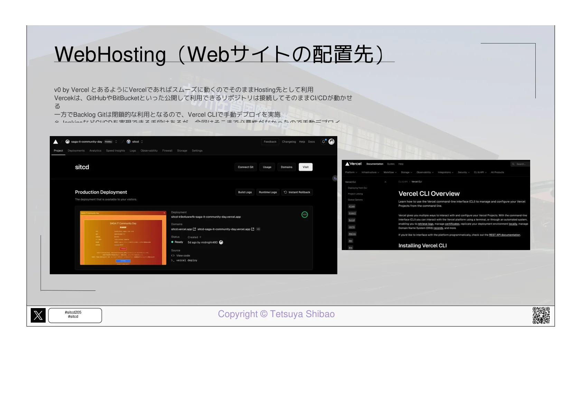Click the Instant Rollback button

pyautogui.click(x=297, y=192)
